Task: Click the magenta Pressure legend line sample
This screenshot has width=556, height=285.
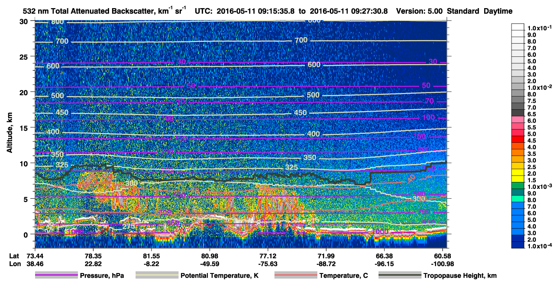Action: pyautogui.click(x=56, y=276)
